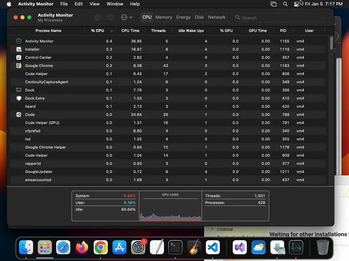Click the Stop process icon in toolbar
This screenshot has width=349, height=261.
97,17
